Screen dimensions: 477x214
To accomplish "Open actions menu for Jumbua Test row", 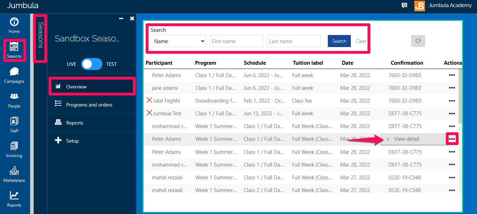I will pos(452,114).
